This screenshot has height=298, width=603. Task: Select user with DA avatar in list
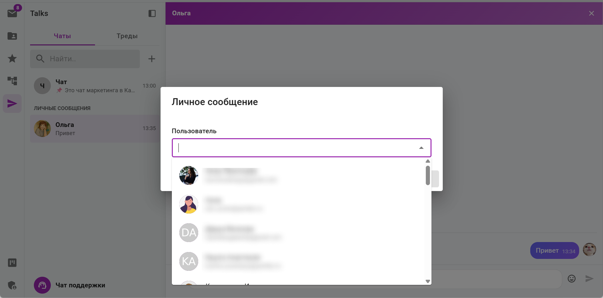[298, 233]
